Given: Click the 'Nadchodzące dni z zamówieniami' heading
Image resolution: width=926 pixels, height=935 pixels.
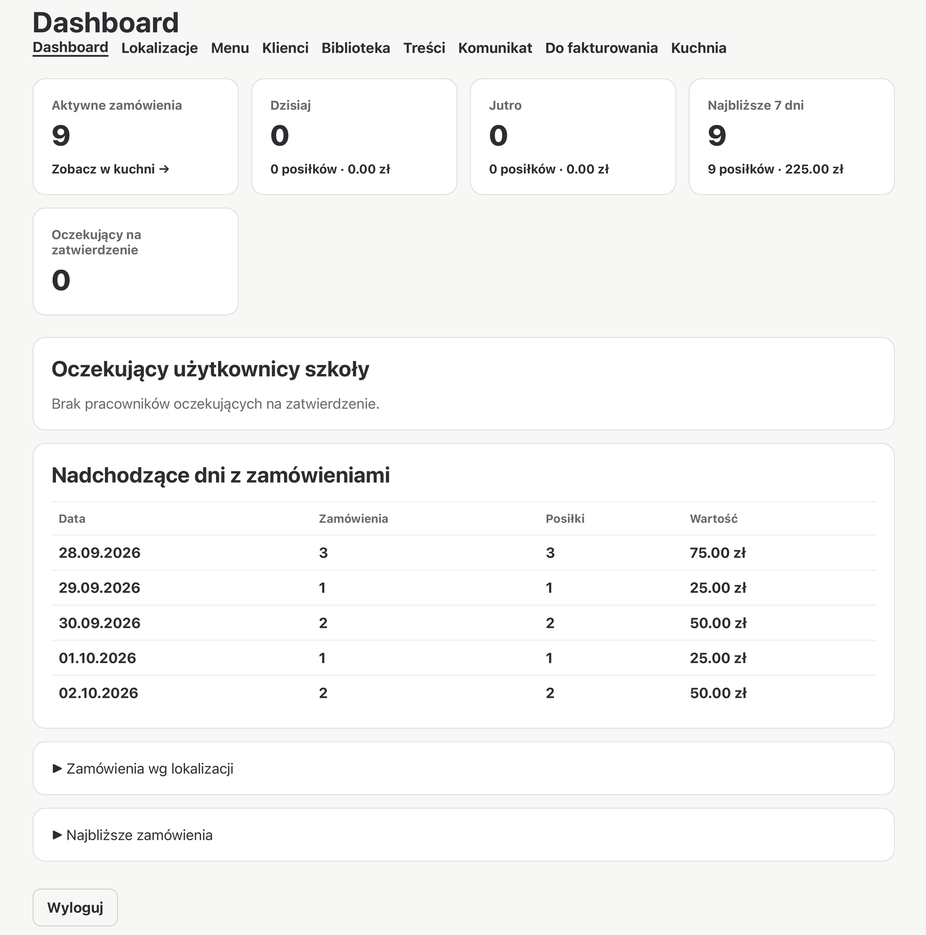Looking at the screenshot, I should click(221, 475).
